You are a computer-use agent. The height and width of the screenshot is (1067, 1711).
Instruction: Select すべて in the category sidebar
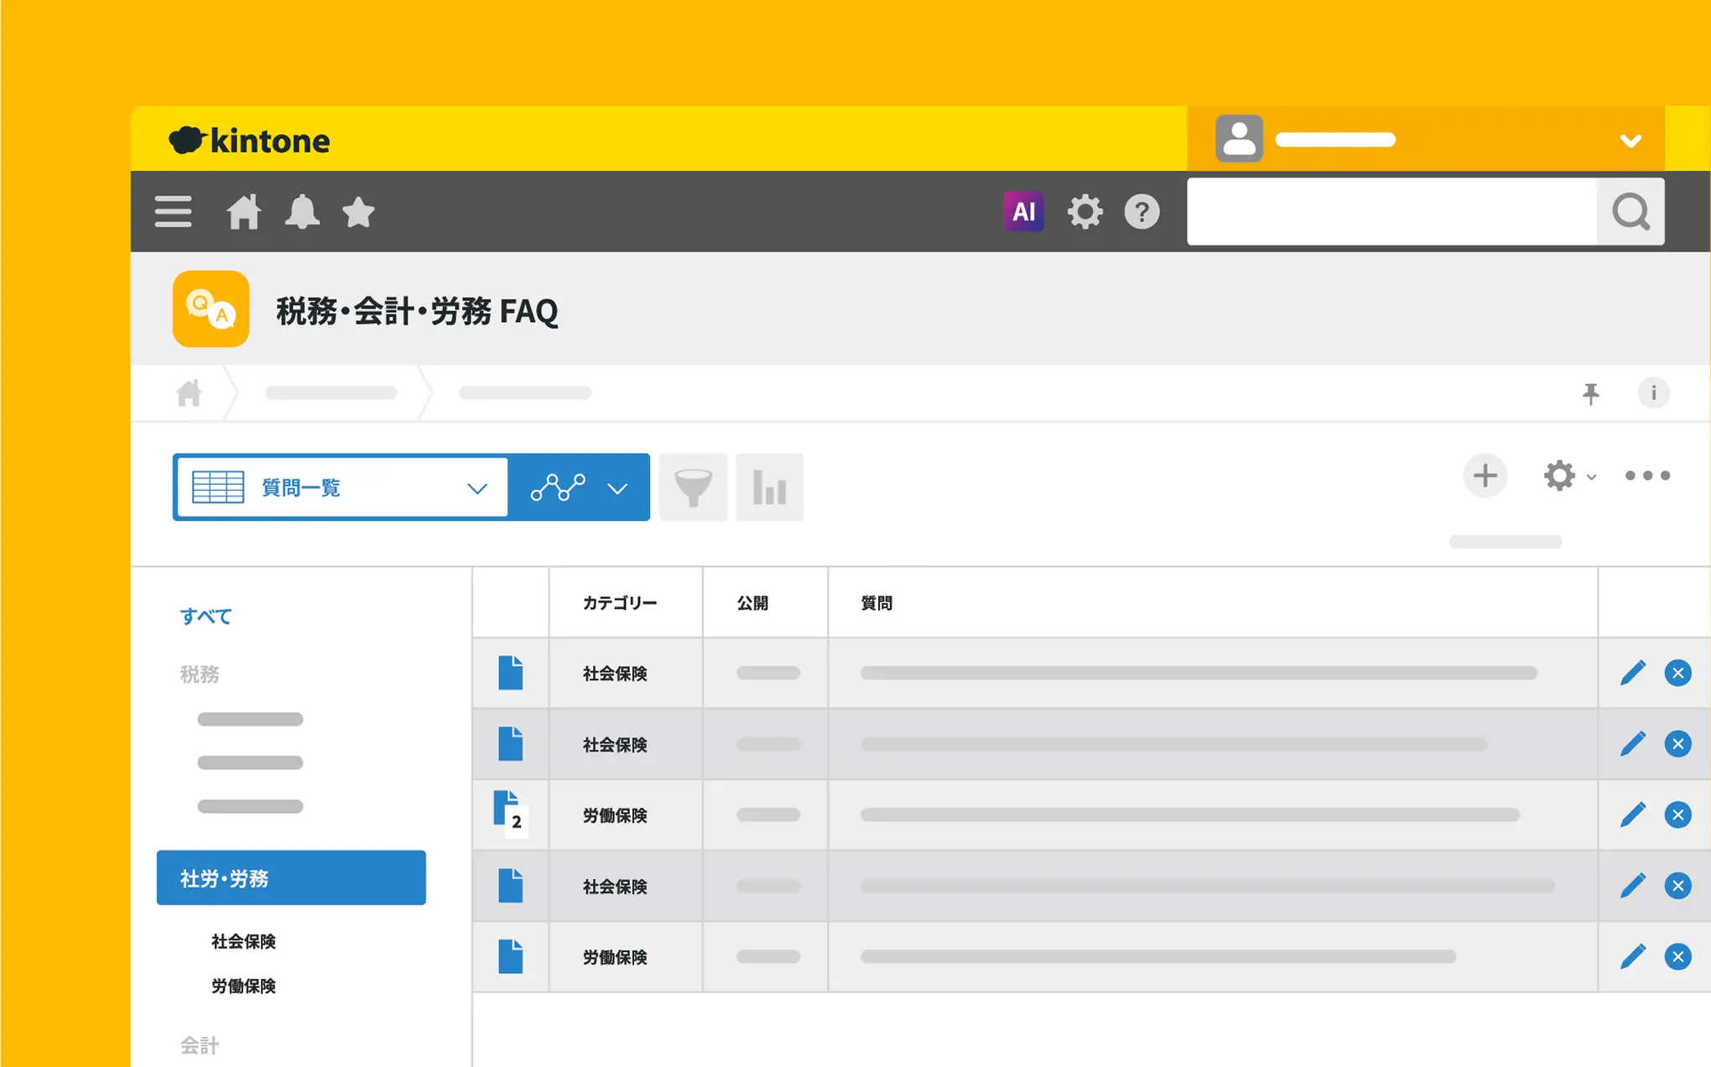pos(205,617)
